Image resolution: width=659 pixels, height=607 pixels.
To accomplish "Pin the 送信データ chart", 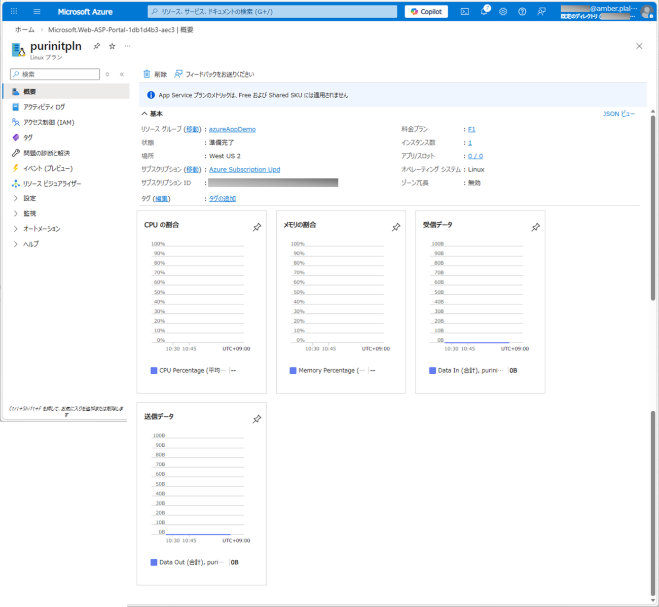I will pos(257,419).
